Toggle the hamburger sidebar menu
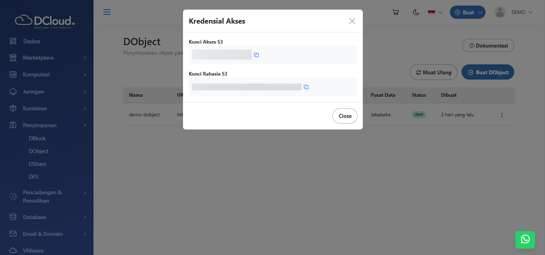This screenshot has width=545, height=255. pyautogui.click(x=107, y=12)
